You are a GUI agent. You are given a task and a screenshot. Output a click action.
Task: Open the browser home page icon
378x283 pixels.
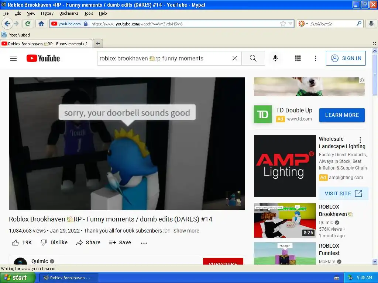[41, 24]
